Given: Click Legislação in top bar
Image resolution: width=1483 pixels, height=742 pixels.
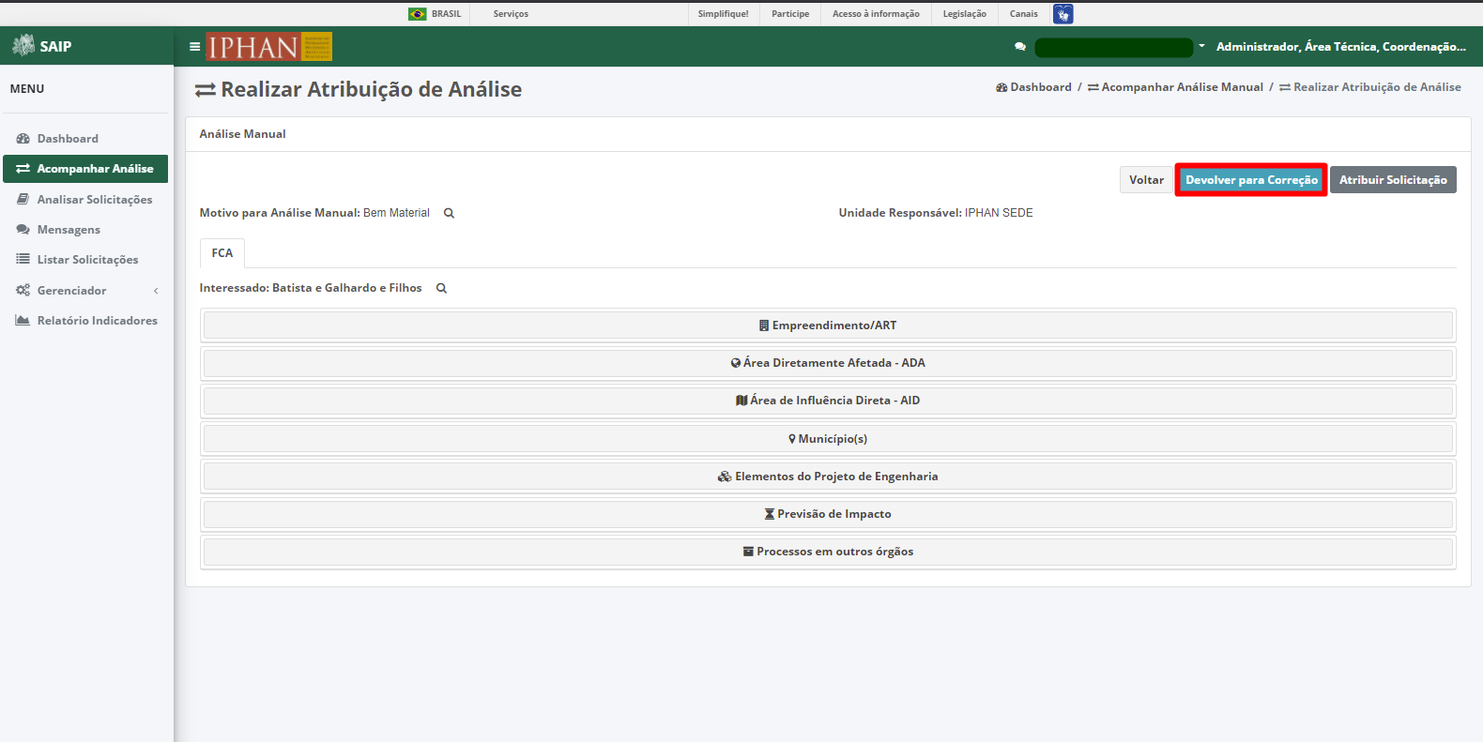Looking at the screenshot, I should point(965,14).
